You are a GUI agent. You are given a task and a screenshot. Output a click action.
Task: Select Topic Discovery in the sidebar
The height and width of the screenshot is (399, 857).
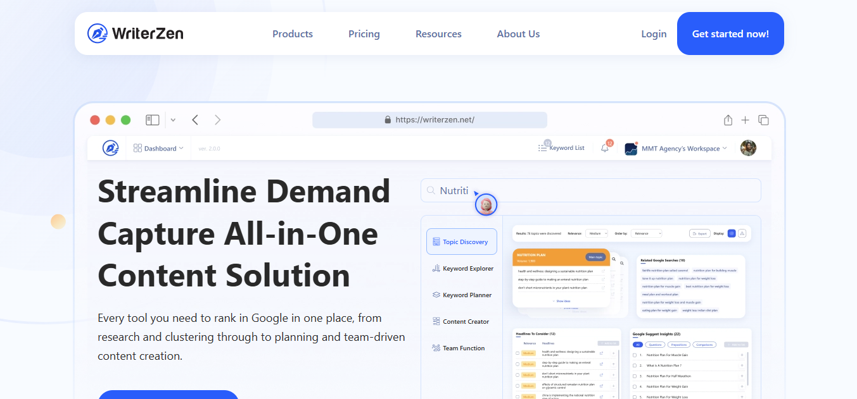click(x=462, y=242)
